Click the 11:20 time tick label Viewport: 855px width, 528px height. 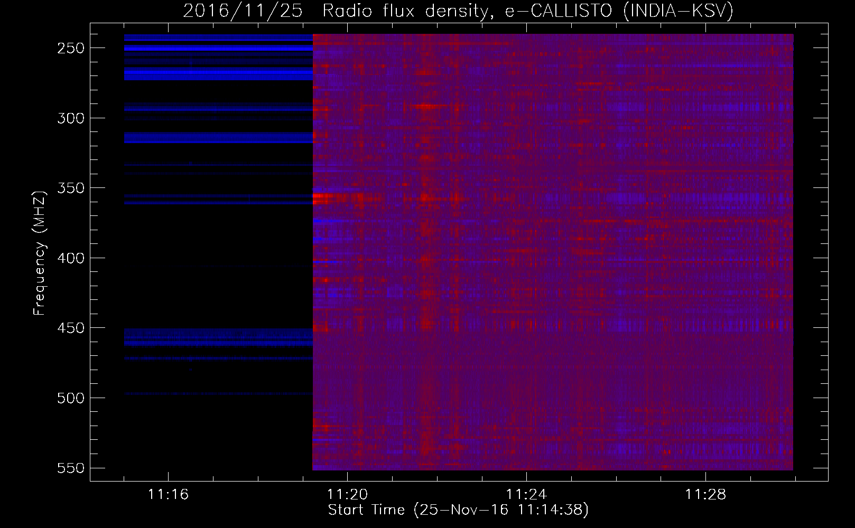[347, 495]
